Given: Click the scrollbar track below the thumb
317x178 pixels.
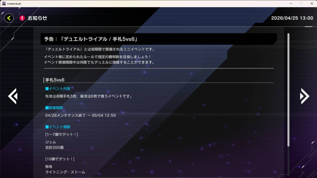Looking at the screenshot, I should 288,161.
